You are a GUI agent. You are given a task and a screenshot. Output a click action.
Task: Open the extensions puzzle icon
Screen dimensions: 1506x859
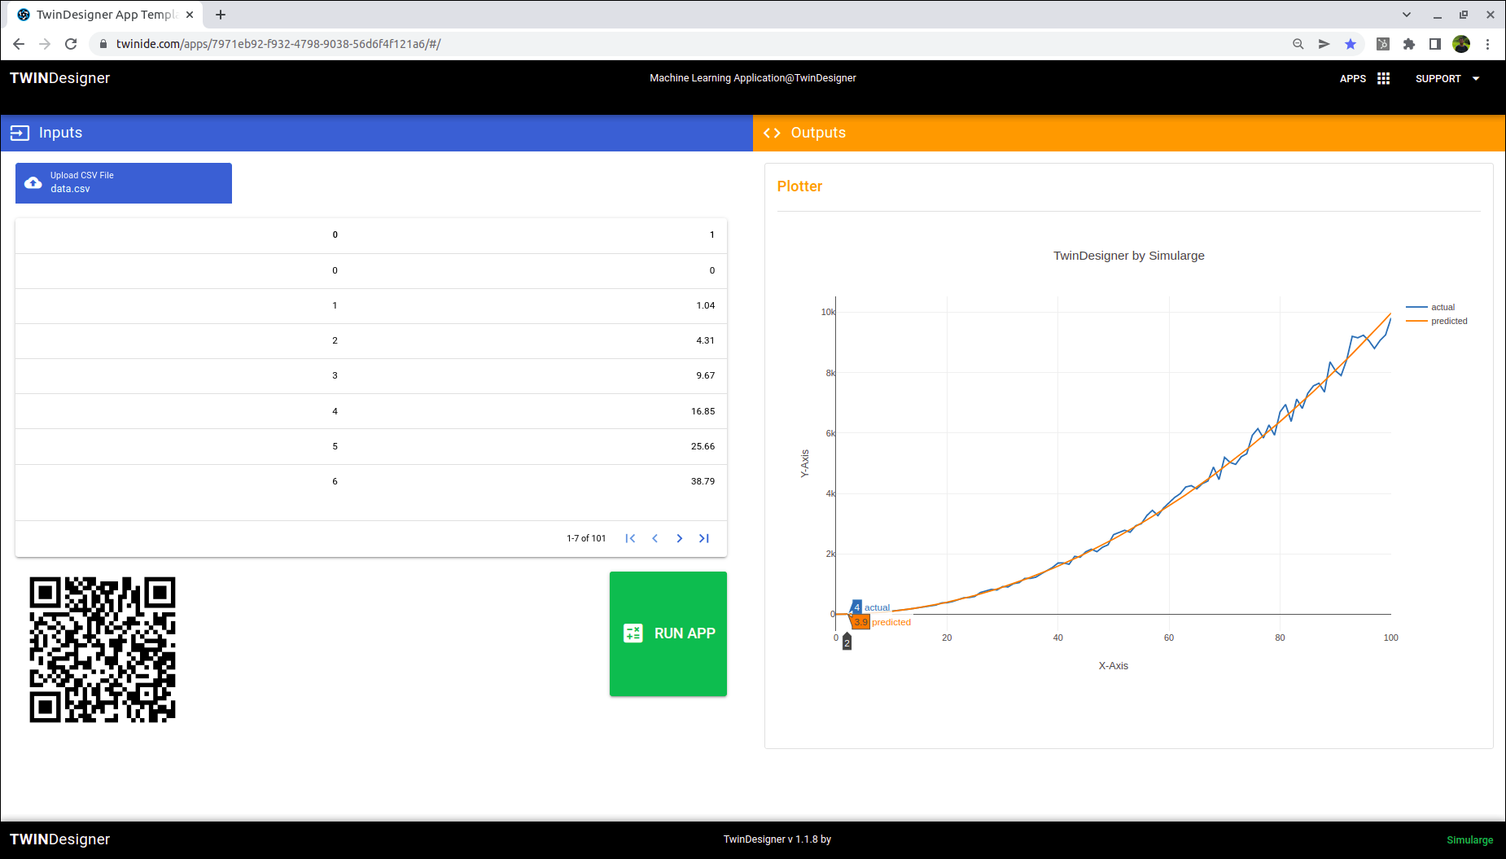tap(1409, 44)
